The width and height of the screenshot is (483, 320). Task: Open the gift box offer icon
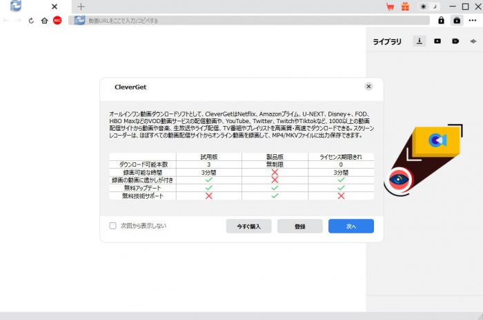(x=406, y=6)
